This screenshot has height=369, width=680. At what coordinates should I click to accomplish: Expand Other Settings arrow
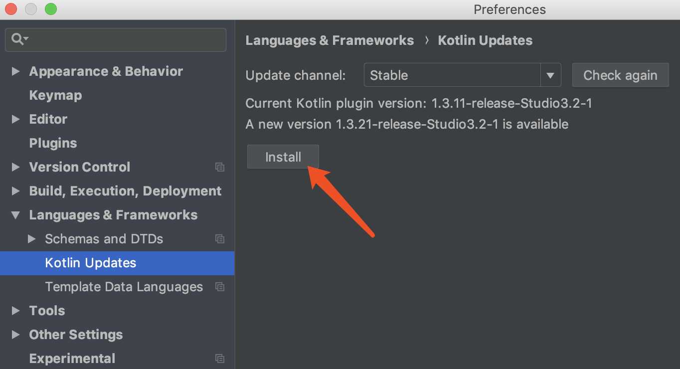coord(15,335)
